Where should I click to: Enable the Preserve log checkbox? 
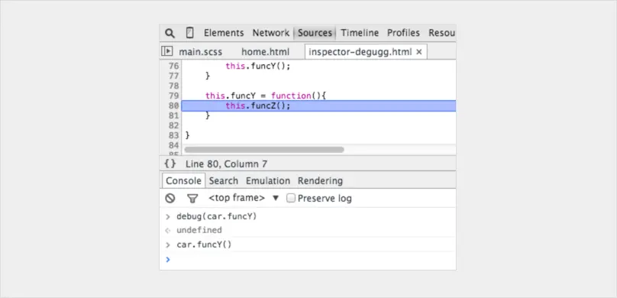(291, 198)
